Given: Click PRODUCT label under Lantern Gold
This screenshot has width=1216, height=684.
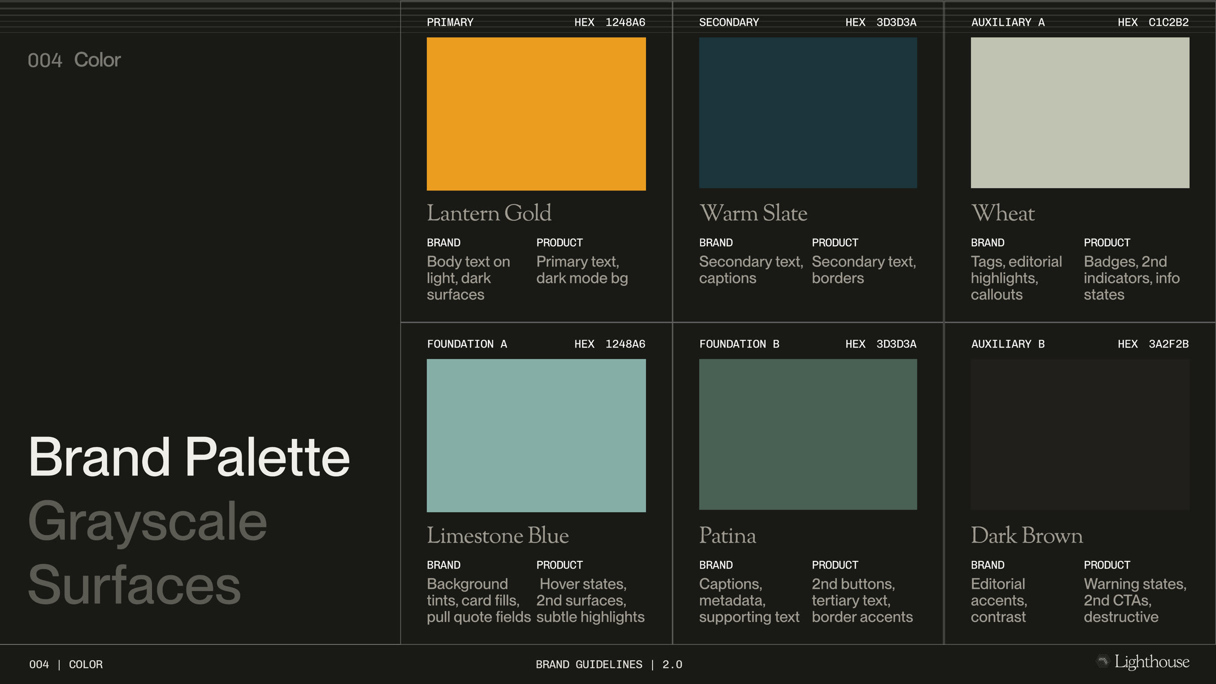Looking at the screenshot, I should (x=559, y=243).
